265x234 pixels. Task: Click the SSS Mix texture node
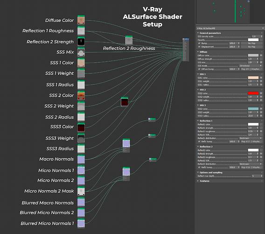click(81, 52)
